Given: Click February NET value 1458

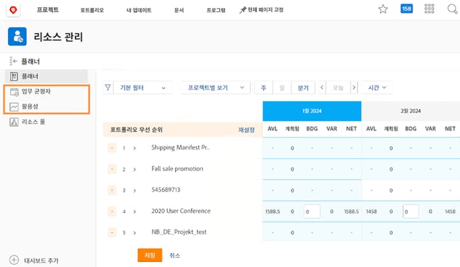Looking at the screenshot, I should pos(450,211).
